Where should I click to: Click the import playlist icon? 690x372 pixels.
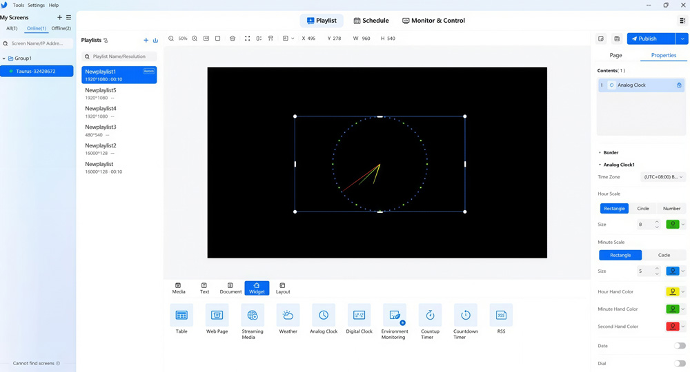[155, 40]
